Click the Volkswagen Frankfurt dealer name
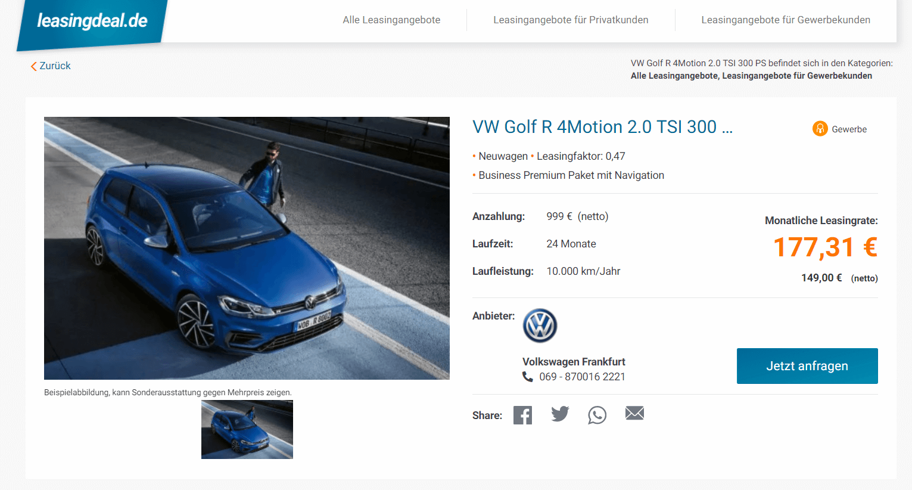The image size is (912, 490). tap(574, 362)
